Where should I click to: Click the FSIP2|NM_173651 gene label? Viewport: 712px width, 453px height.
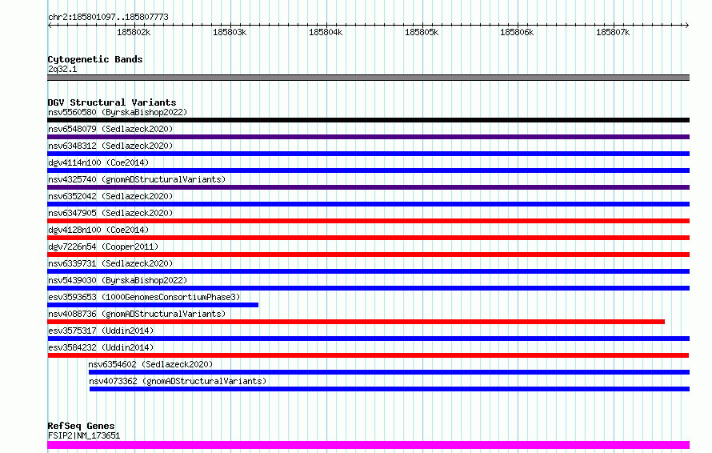coord(84,435)
